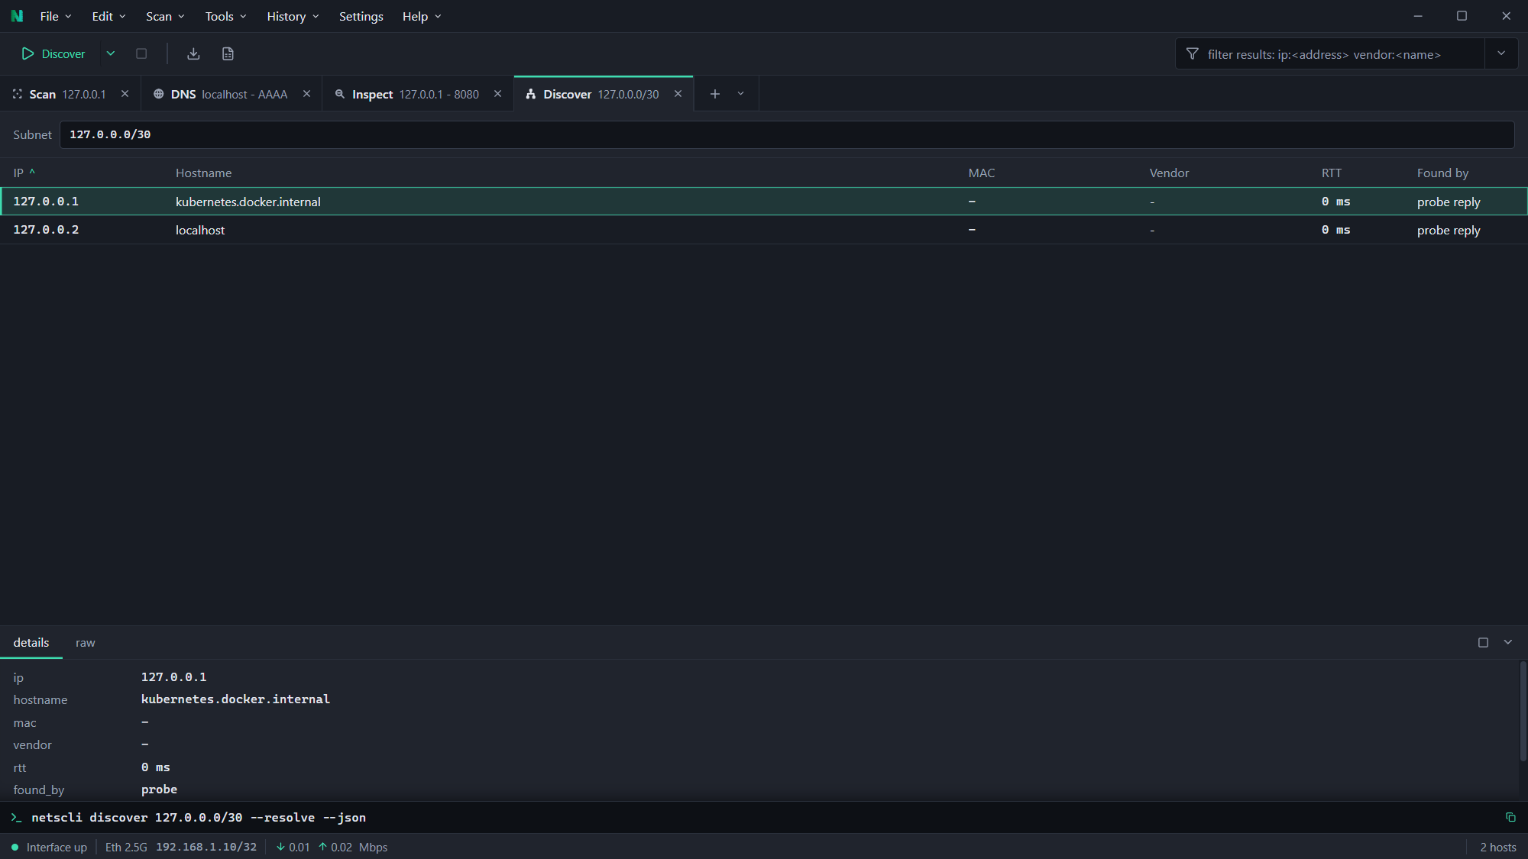Screen dimensions: 1528x859
Task: Click the details panel vertical scrollbar
Action: tap(1522, 712)
